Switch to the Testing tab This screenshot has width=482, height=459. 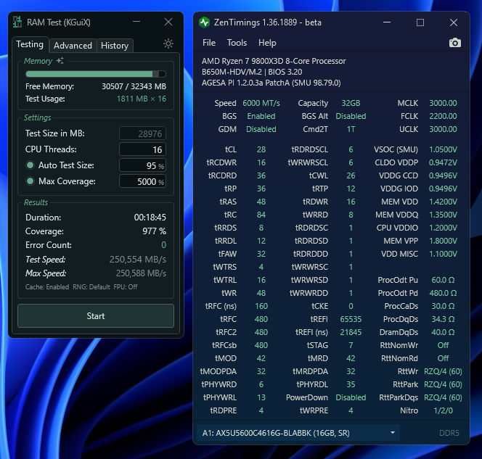coord(30,44)
